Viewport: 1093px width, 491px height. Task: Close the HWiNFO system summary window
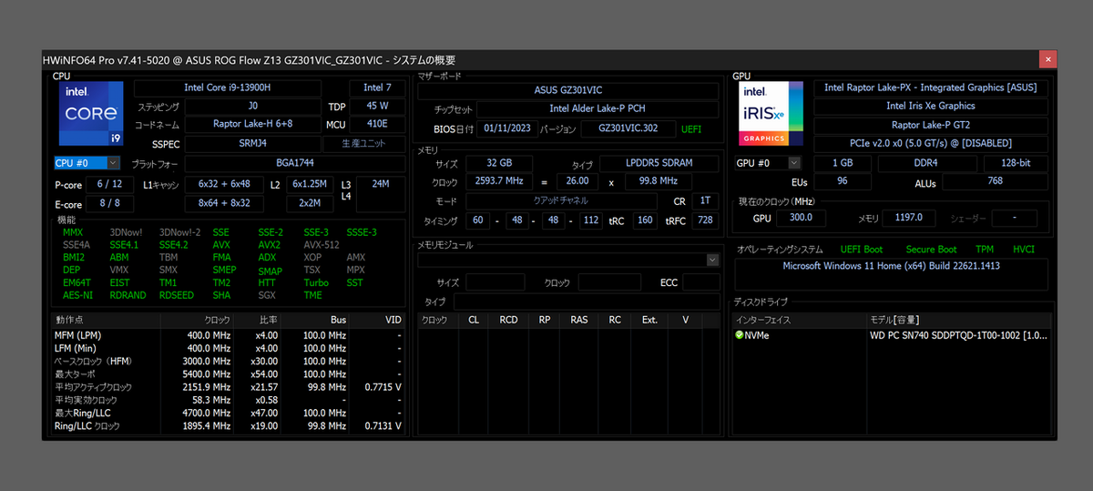tap(1047, 59)
